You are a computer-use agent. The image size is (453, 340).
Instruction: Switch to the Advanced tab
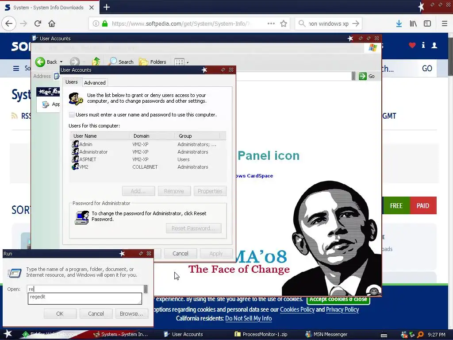tap(95, 83)
